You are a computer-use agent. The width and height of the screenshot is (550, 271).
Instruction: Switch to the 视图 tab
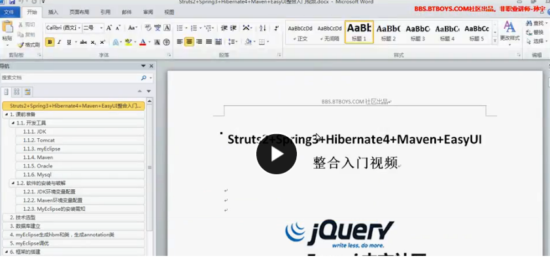coord(169,12)
